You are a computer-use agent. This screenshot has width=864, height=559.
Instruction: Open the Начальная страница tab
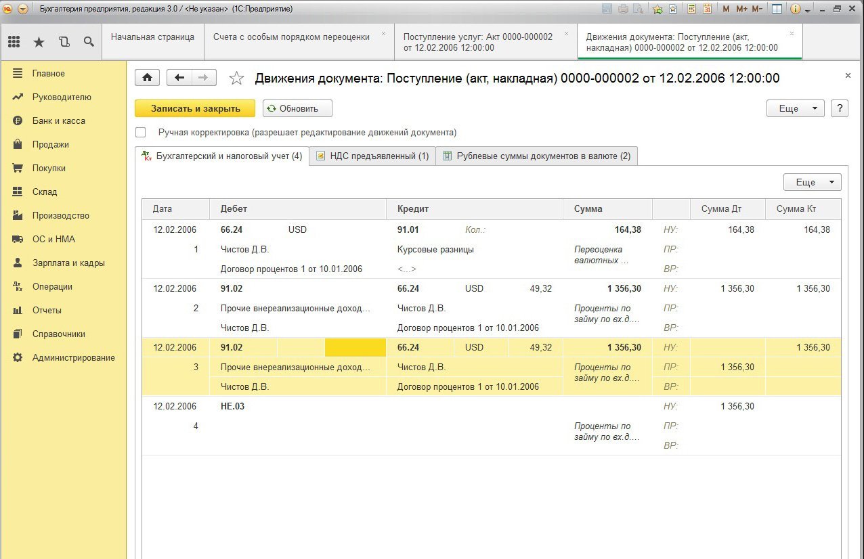coord(152,37)
